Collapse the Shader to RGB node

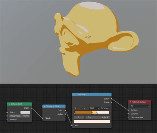coord(44,106)
